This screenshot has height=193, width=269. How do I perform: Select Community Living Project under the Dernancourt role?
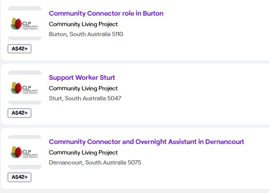tap(83, 153)
